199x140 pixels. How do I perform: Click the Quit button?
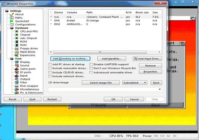coord(32,99)
